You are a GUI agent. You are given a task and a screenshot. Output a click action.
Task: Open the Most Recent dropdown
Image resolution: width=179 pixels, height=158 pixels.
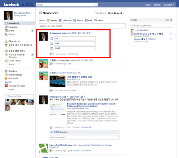click(116, 13)
